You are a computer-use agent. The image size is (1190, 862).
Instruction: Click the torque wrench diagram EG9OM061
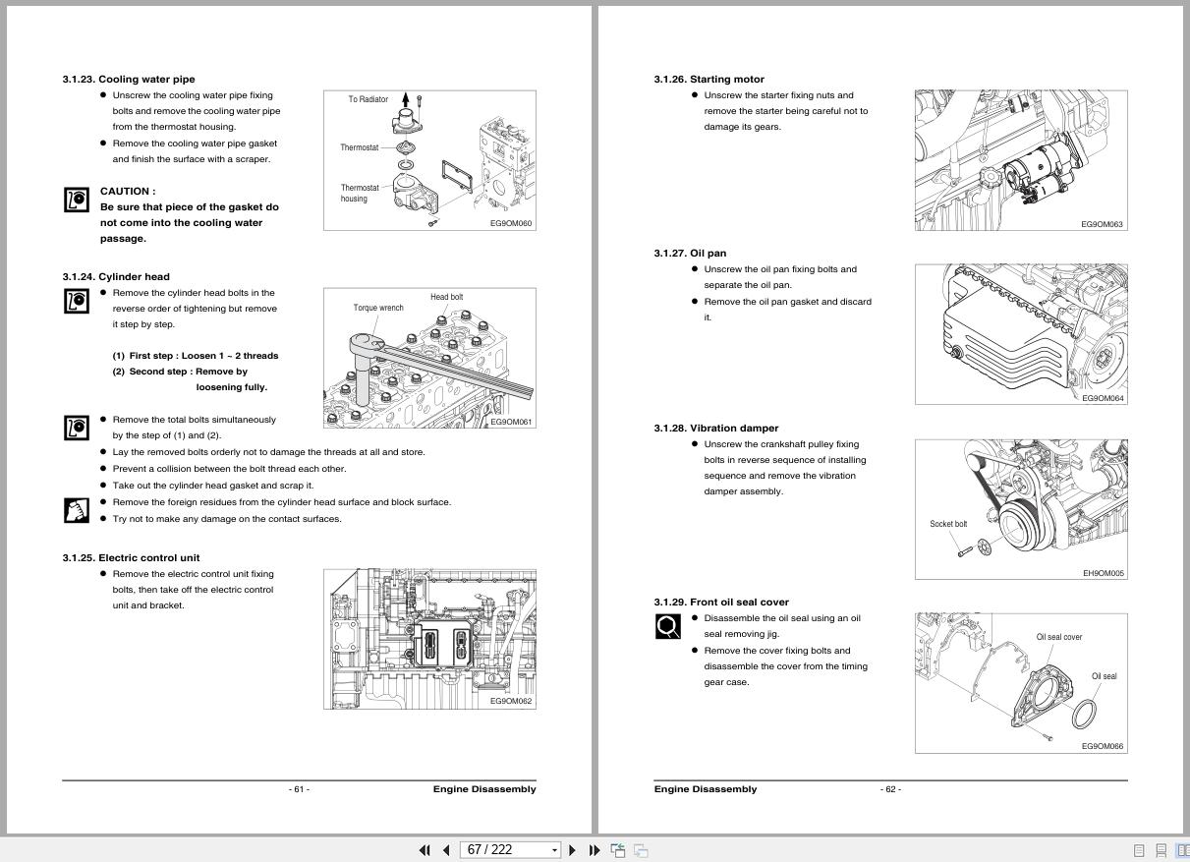429,358
